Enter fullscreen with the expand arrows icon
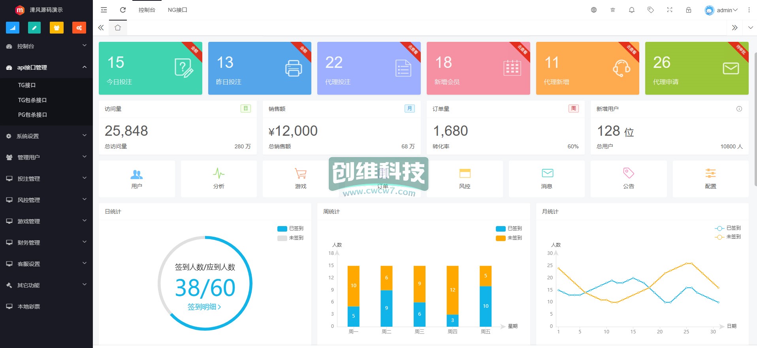The width and height of the screenshot is (757, 348). [670, 10]
